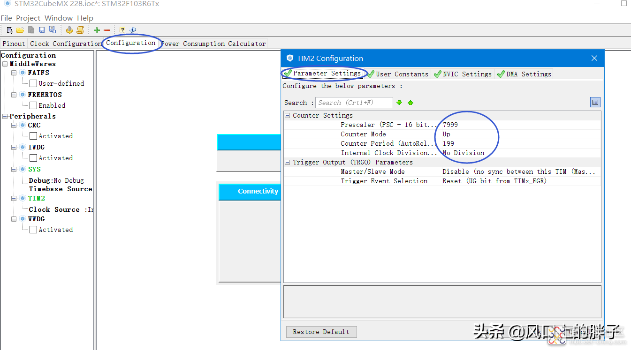Switch to the Clock Configuration tab

click(x=65, y=44)
